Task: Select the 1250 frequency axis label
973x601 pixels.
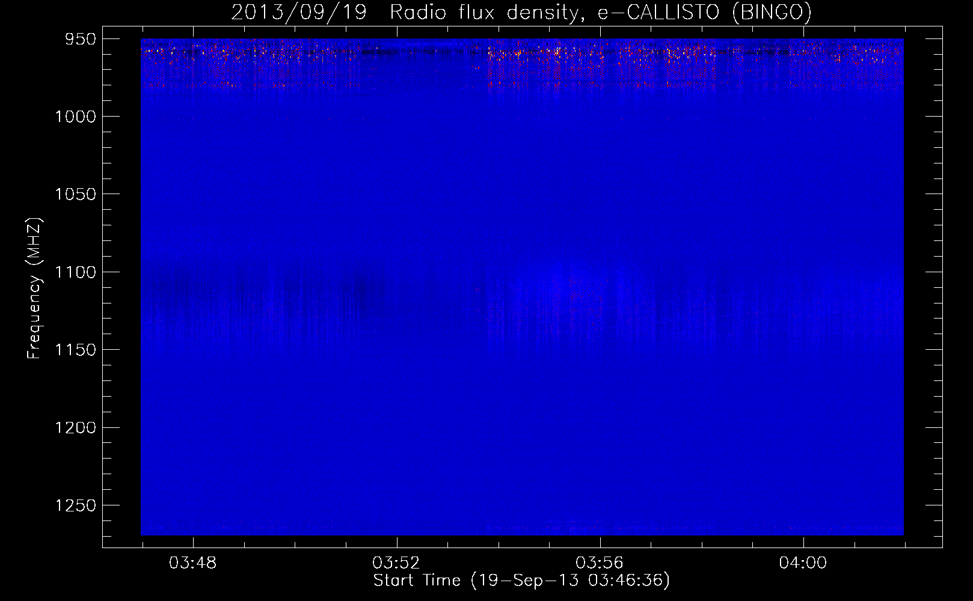Action: (x=75, y=505)
